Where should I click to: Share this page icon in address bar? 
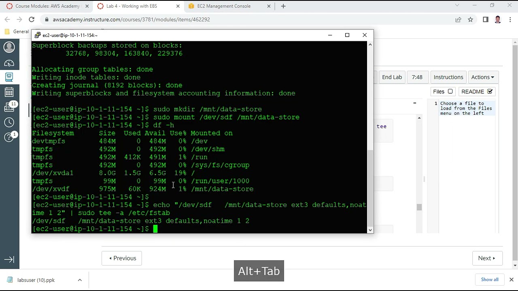click(x=458, y=19)
